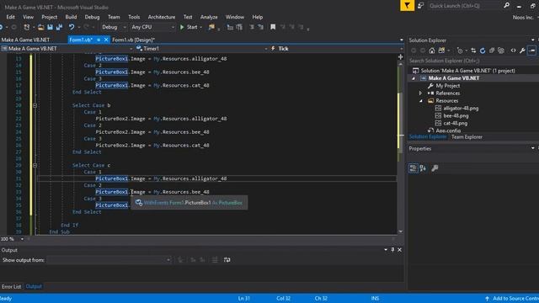Image resolution: width=539 pixels, height=303 pixels.
Task: Pin the Output panel with auto hide
Action: click(x=392, y=250)
